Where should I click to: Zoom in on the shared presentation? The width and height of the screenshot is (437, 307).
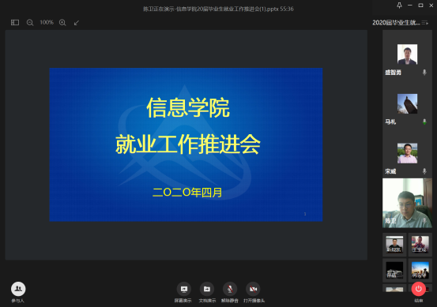tap(62, 23)
